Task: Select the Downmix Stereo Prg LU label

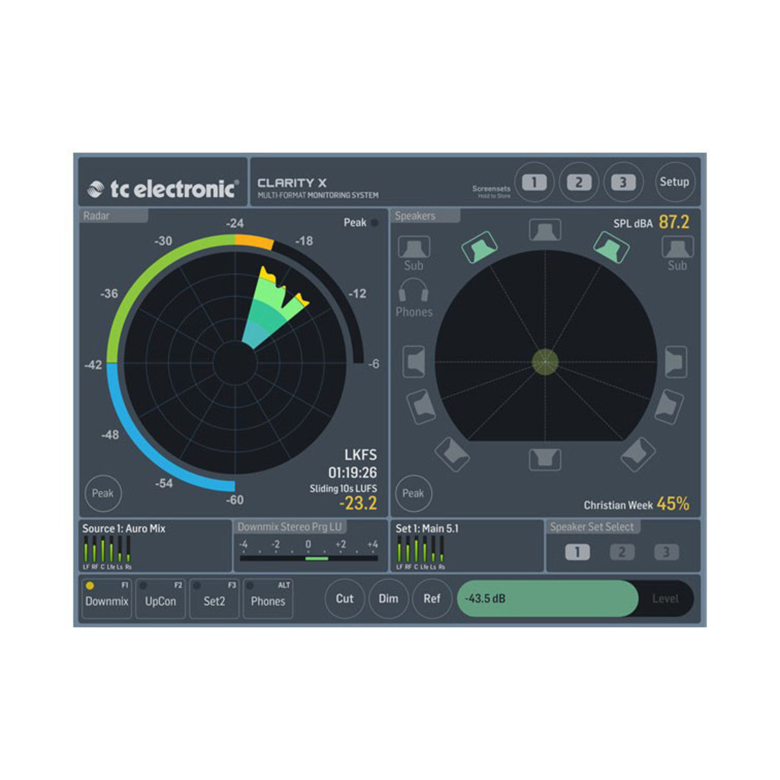Action: tap(290, 526)
